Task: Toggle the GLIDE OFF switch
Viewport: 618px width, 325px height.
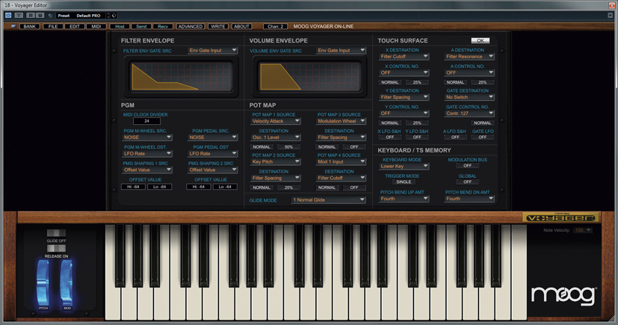Action: [56, 233]
